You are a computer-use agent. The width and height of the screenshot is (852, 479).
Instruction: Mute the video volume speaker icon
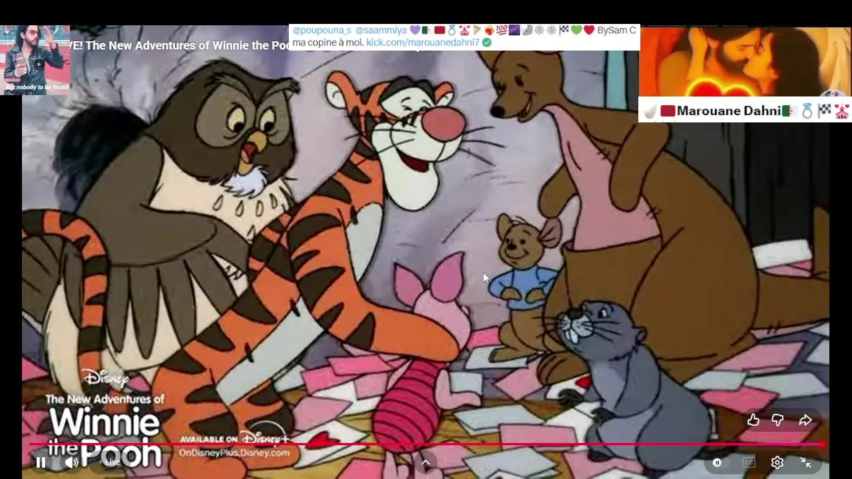click(72, 462)
